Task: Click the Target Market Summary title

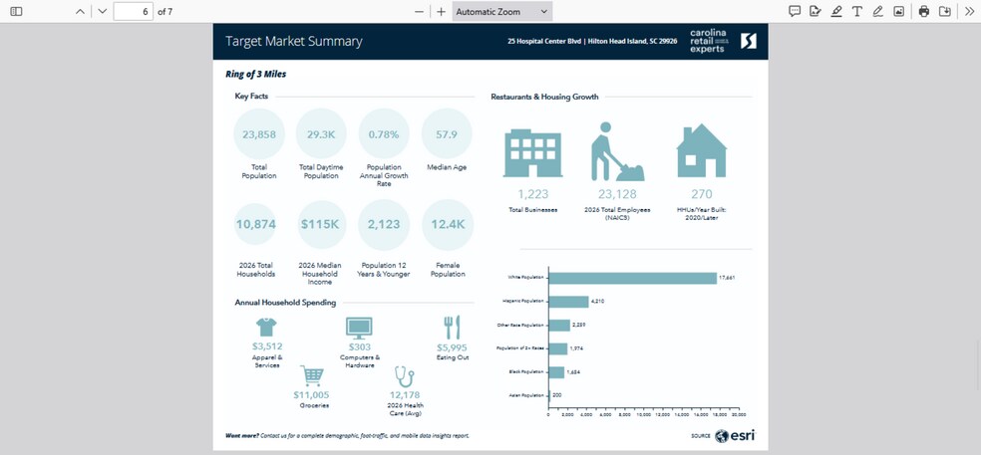Action: pyautogui.click(x=293, y=41)
